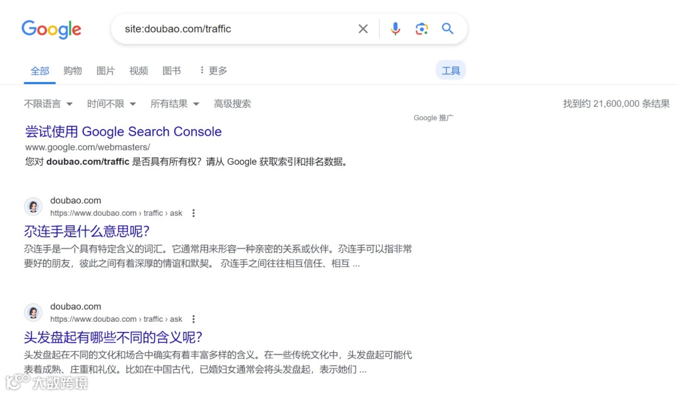Click doubao.com site name above 头发盘起 result

pos(76,307)
